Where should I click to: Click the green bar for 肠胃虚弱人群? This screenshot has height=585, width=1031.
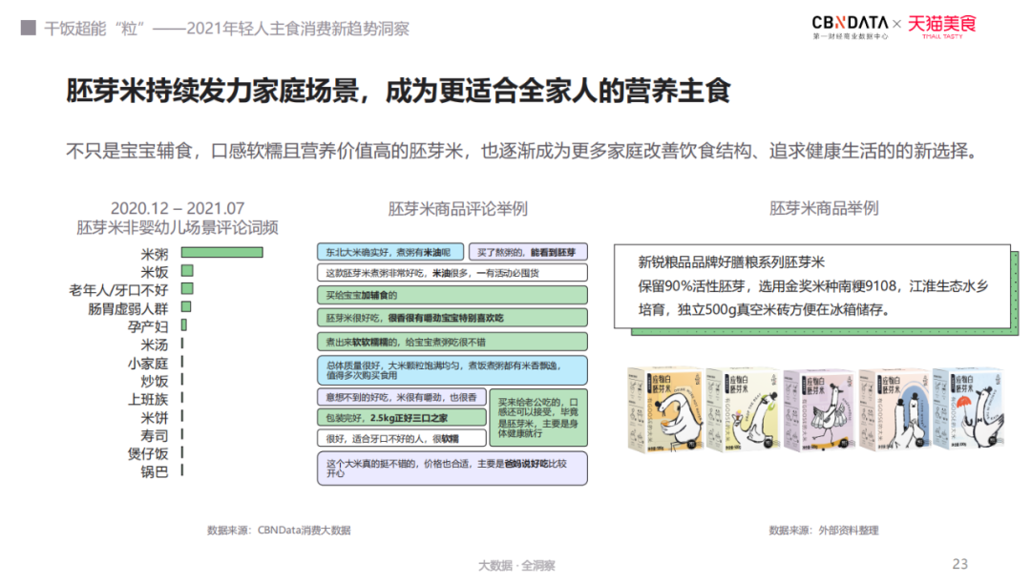[x=186, y=307]
